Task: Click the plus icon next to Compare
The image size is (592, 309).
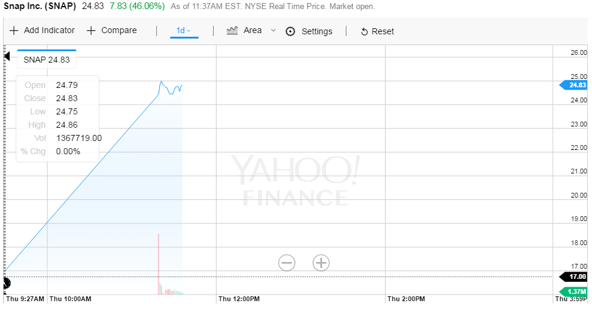Action: pos(91,31)
